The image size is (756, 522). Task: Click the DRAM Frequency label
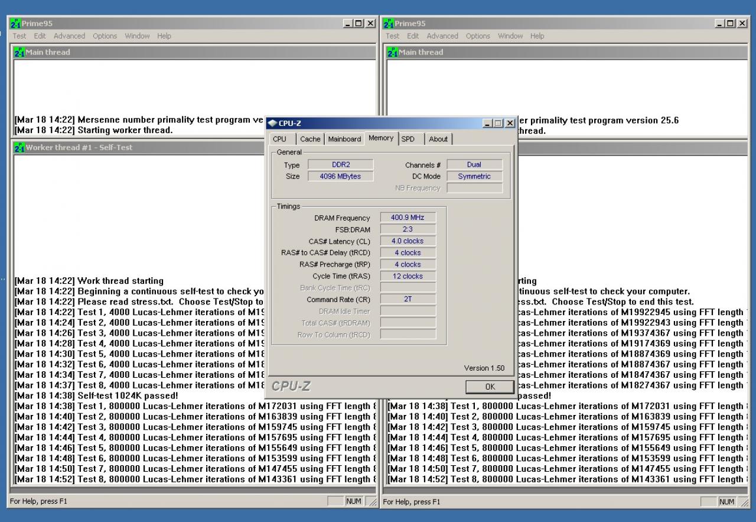coord(342,218)
